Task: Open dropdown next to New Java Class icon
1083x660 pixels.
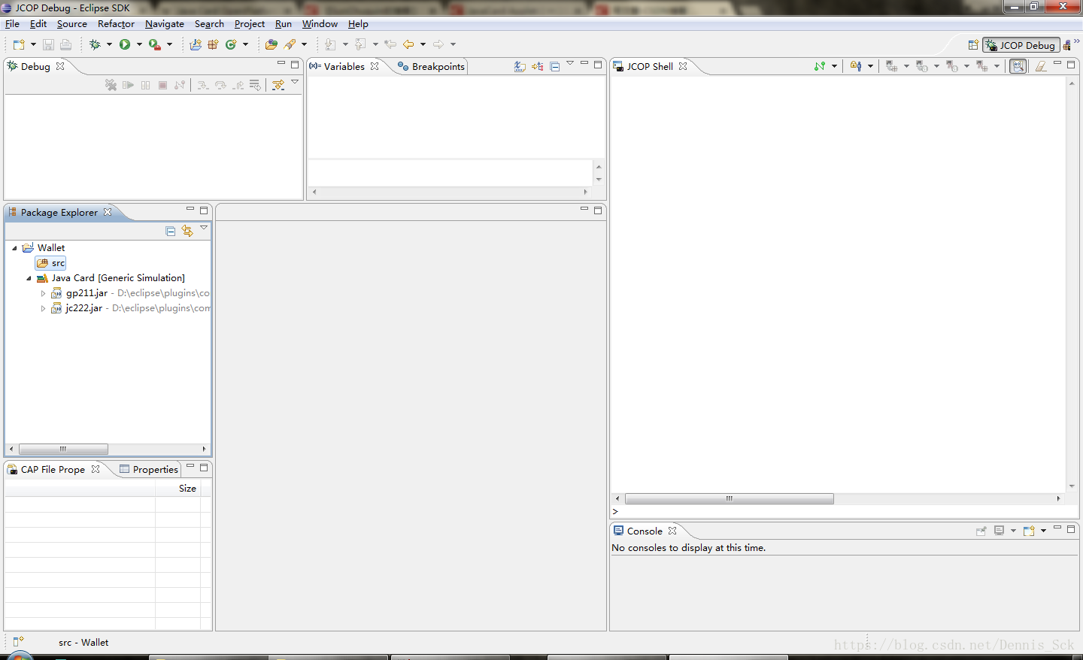Action: click(x=245, y=44)
